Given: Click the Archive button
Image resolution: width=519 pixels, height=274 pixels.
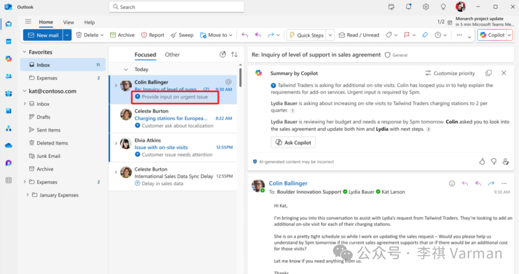Looking at the screenshot, I should pos(122,35).
